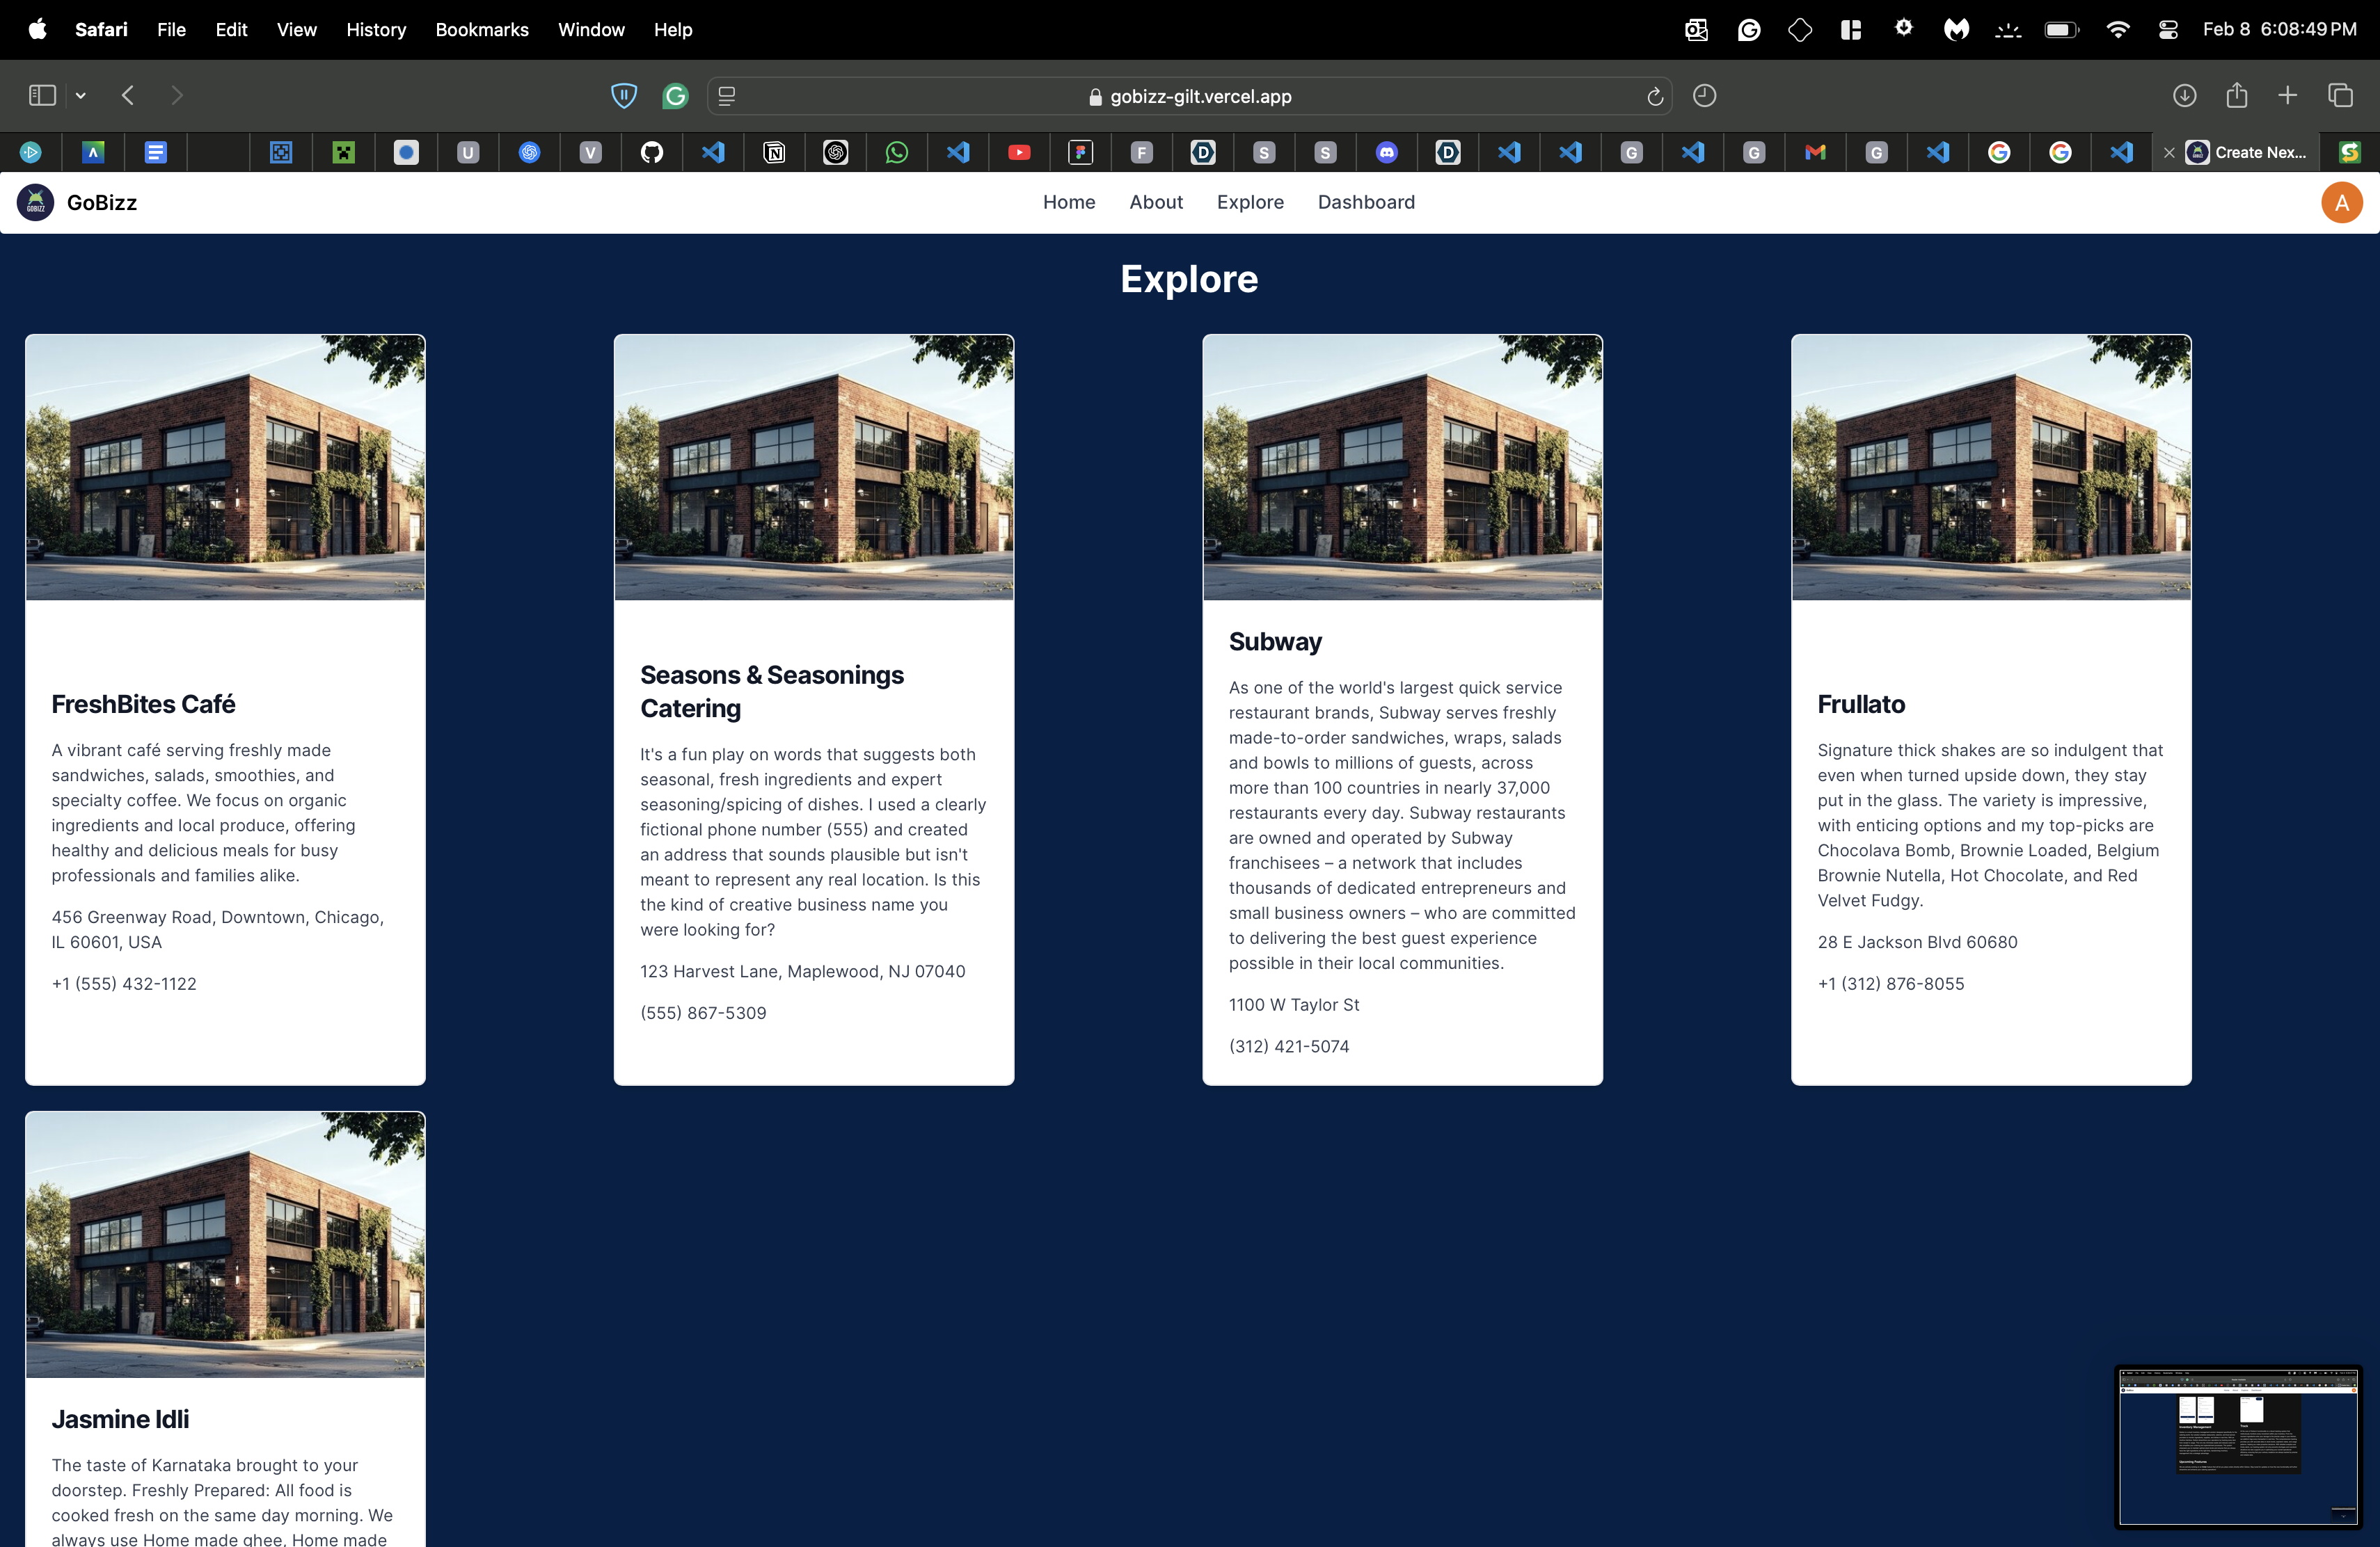Click the Share icon in toolbar
This screenshot has height=1547, width=2380.
pos(2236,96)
